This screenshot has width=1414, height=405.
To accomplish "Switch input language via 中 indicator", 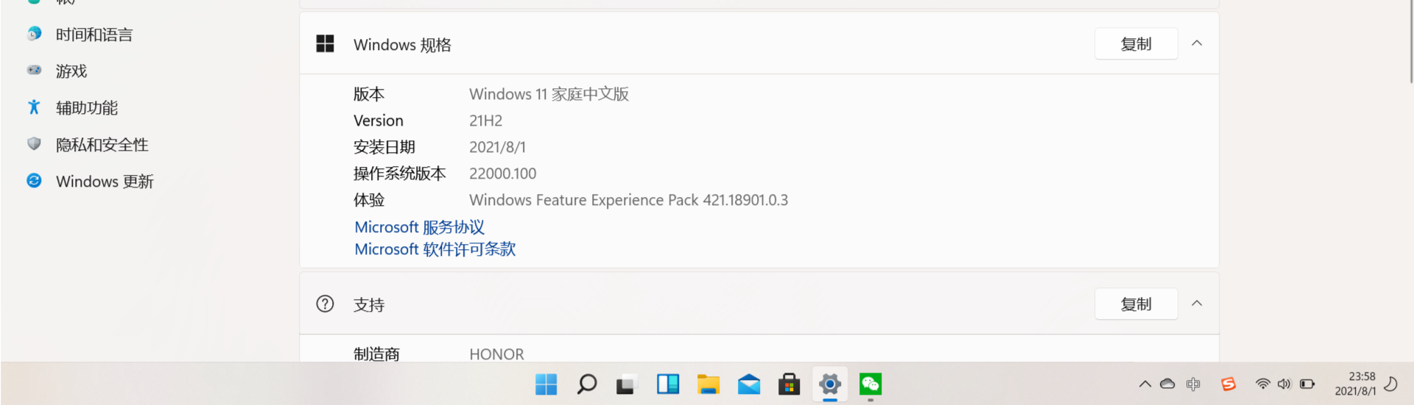I will 1193,384.
